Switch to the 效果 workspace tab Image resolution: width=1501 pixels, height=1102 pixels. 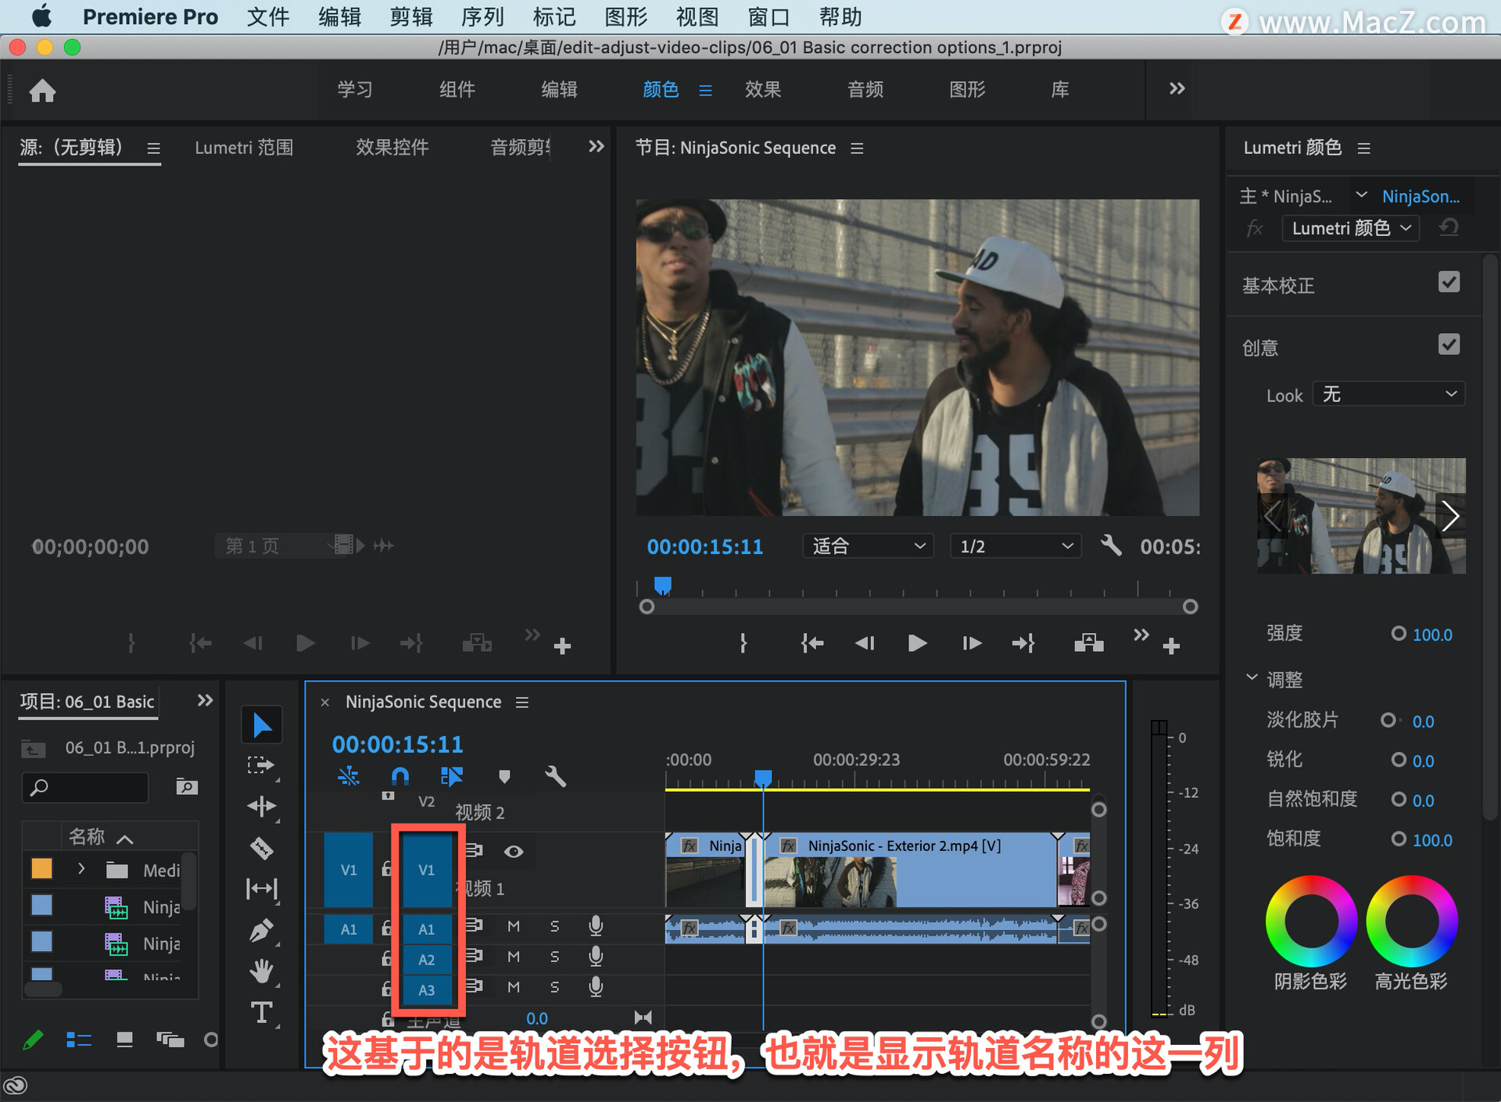[762, 90]
